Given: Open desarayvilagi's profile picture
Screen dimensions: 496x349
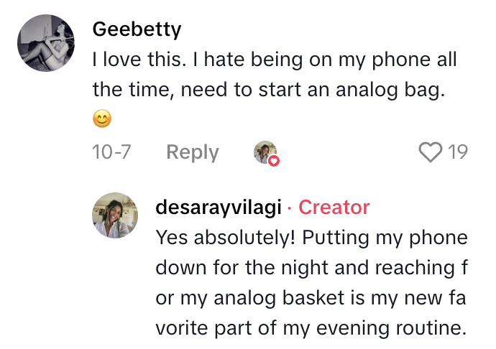Looking at the screenshot, I should (x=115, y=215).
